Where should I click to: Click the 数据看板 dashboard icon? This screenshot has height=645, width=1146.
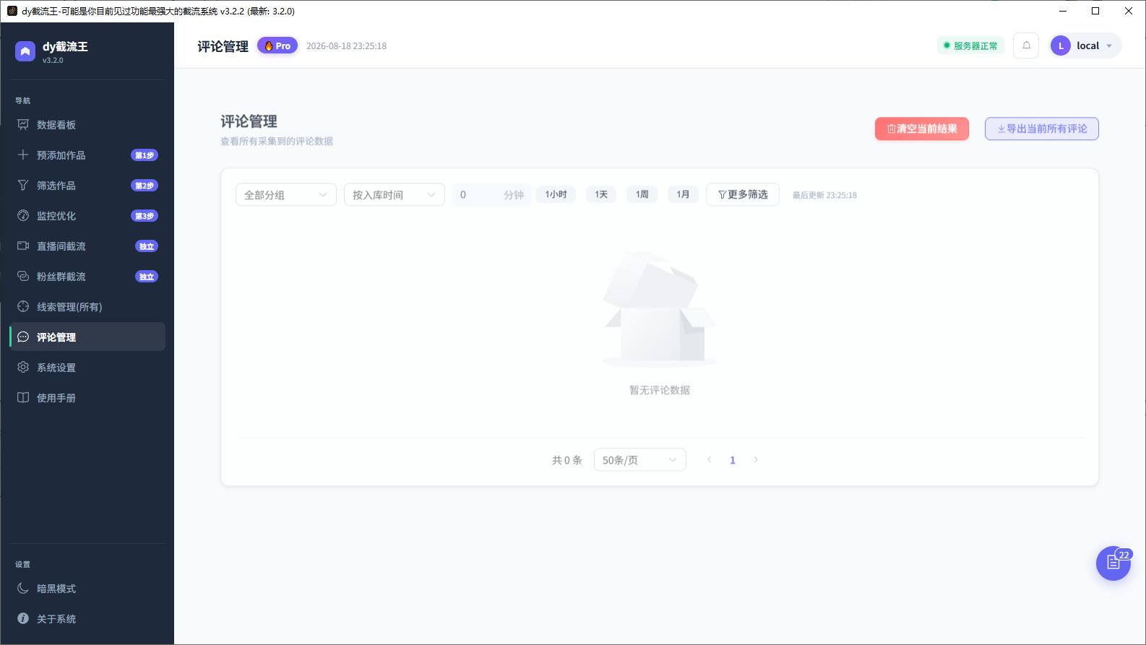[23, 125]
